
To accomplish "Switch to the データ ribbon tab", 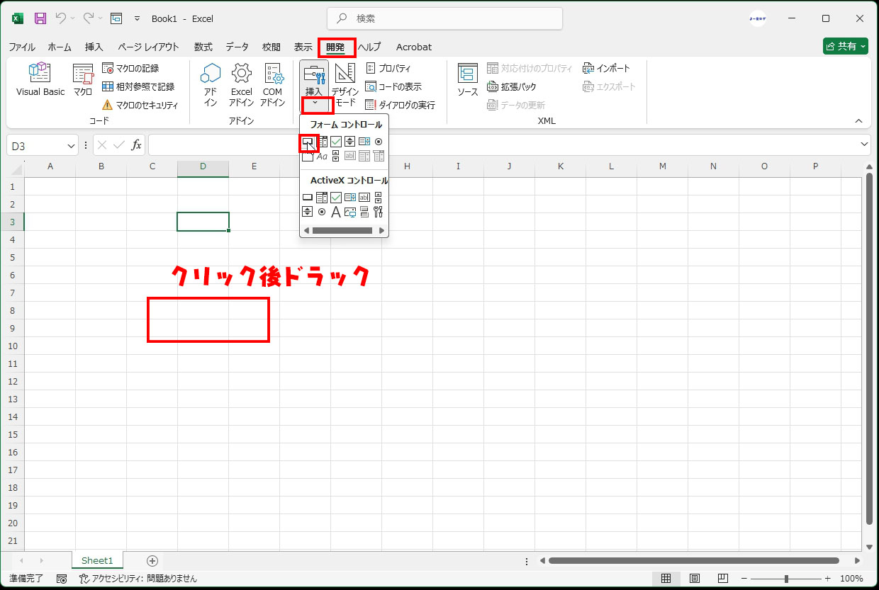I will (237, 47).
